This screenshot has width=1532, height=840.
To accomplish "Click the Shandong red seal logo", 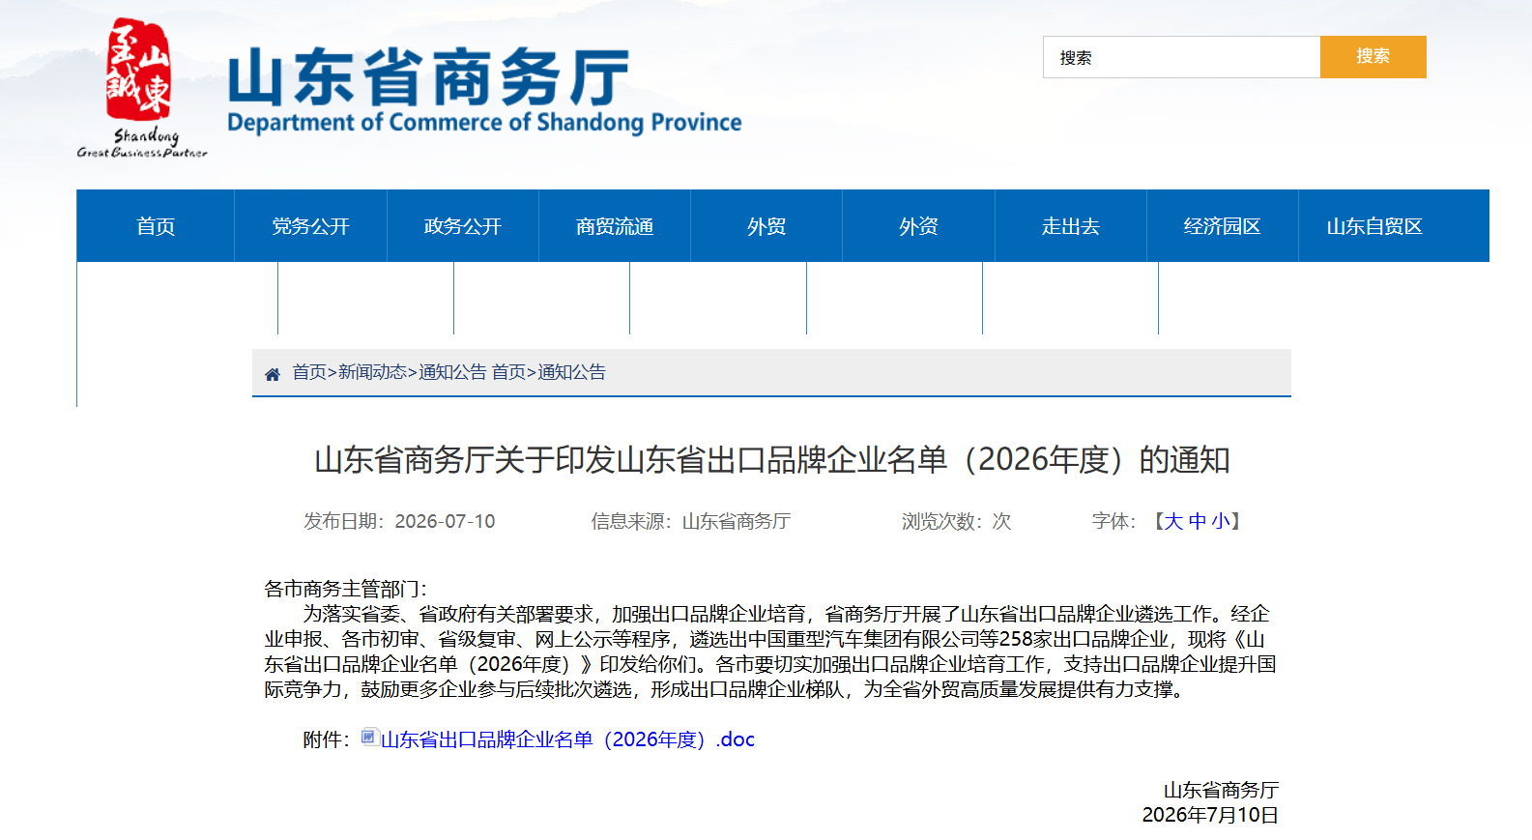I will point(141,88).
